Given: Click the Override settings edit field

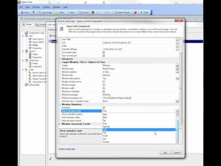Looking at the screenshot, I should pos(139,49).
